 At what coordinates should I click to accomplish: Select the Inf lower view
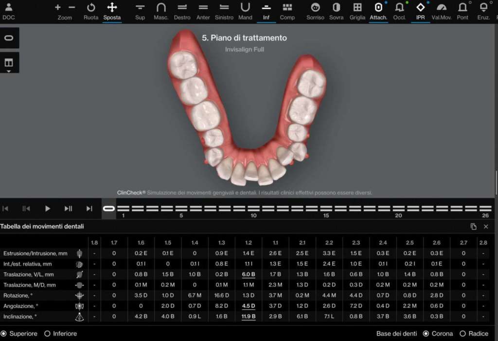point(266,11)
